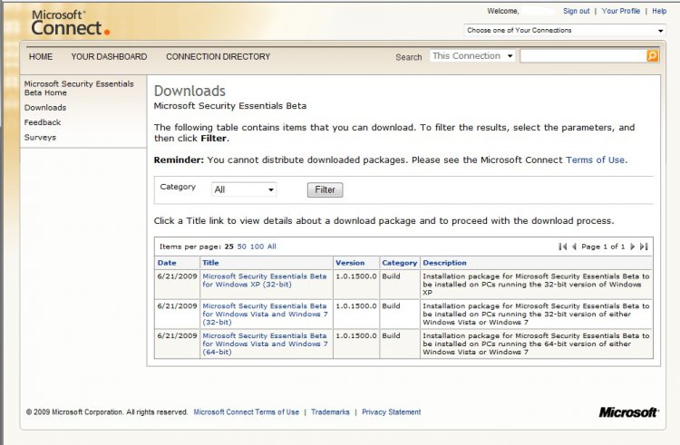Viewport: 680px width, 445px height.
Task: Click the 6/21/2009 date in Windows XP row
Action: coord(177,276)
